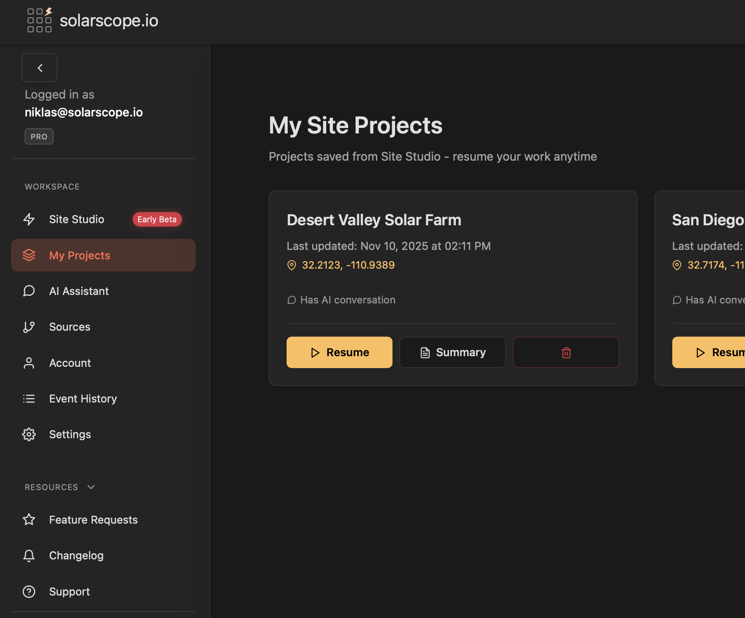Click the solarscope.io grid logo icon

coord(40,20)
